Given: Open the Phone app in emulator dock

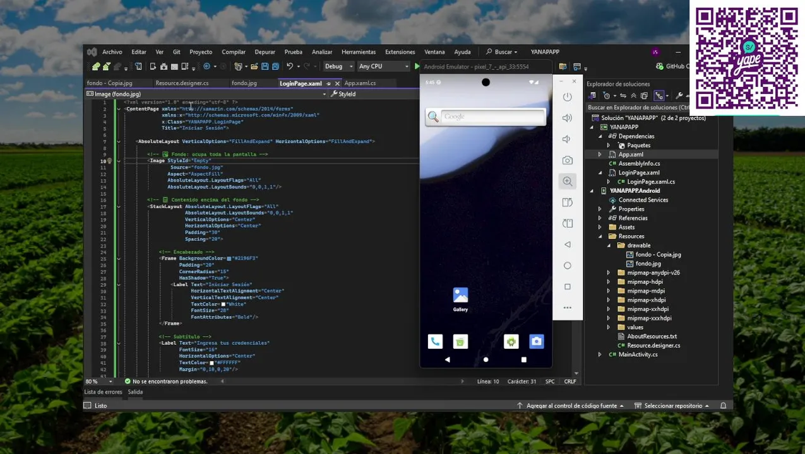Looking at the screenshot, I should point(435,341).
